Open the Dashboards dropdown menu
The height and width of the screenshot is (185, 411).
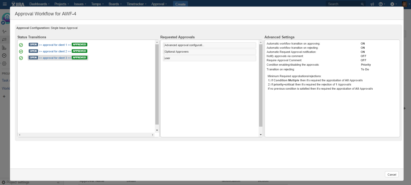[x=39, y=4]
